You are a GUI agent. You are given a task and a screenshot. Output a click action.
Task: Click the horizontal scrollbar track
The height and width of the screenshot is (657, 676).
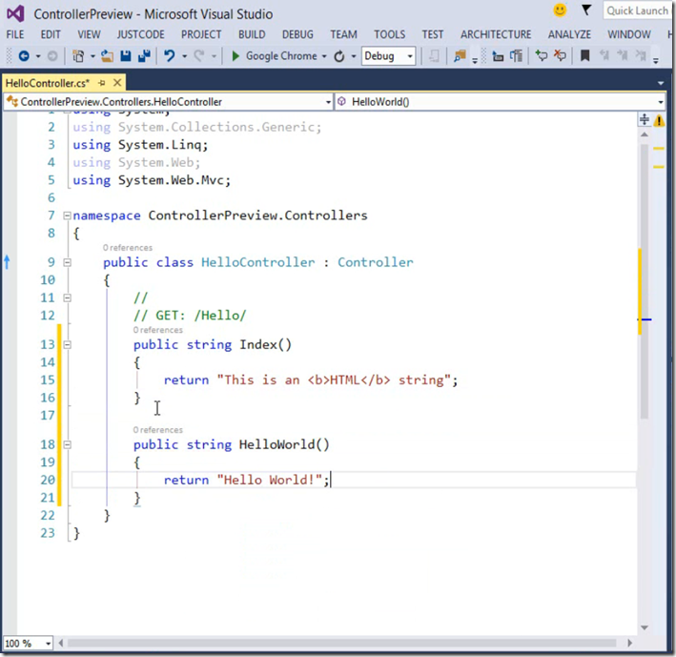(x=342, y=644)
